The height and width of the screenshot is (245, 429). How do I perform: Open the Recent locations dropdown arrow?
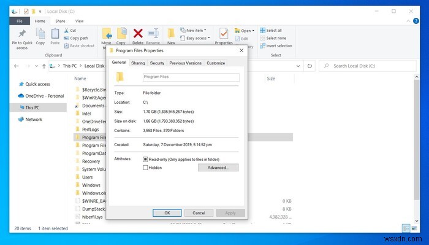[36, 66]
